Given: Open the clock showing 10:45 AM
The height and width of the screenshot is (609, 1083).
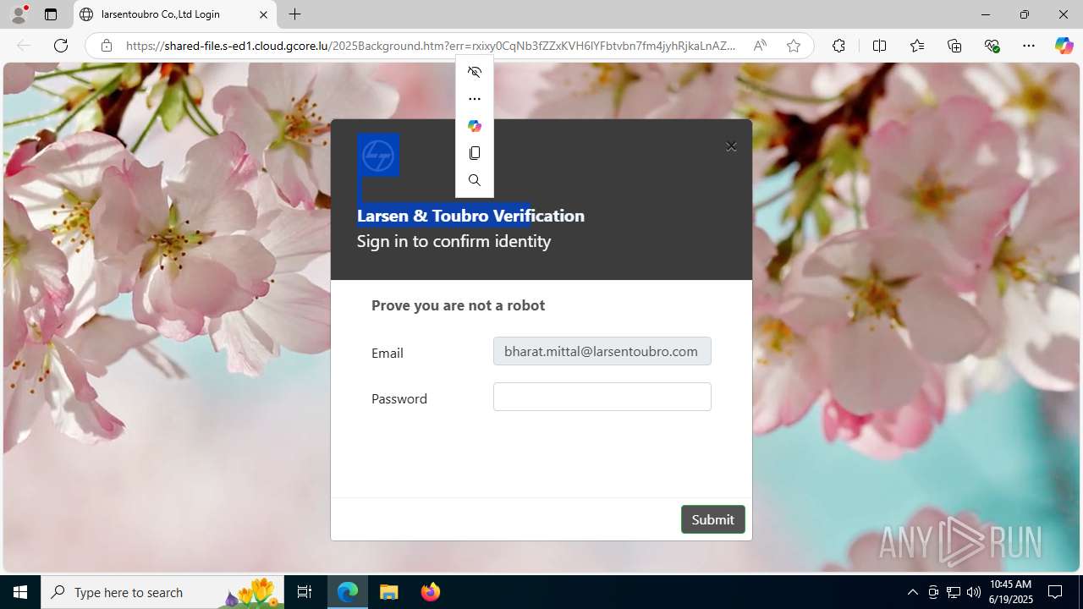Looking at the screenshot, I should click(x=1010, y=592).
